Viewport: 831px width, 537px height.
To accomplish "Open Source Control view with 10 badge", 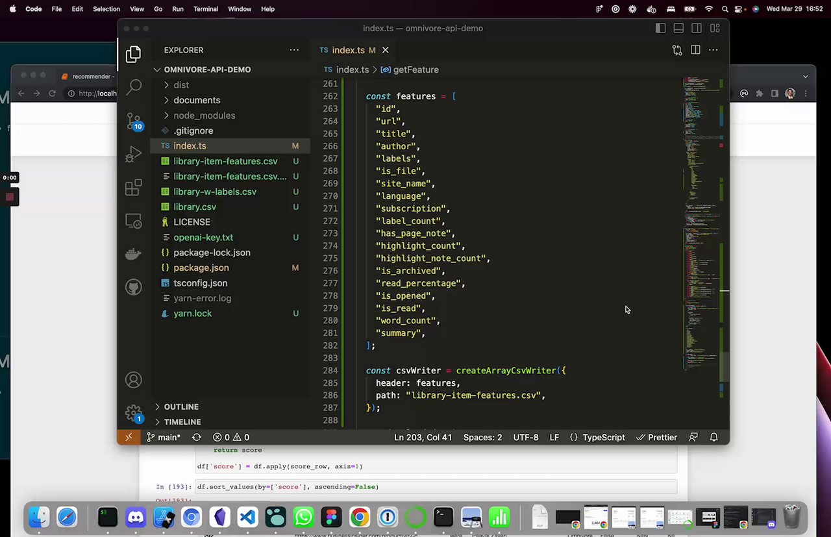I will pos(133,121).
